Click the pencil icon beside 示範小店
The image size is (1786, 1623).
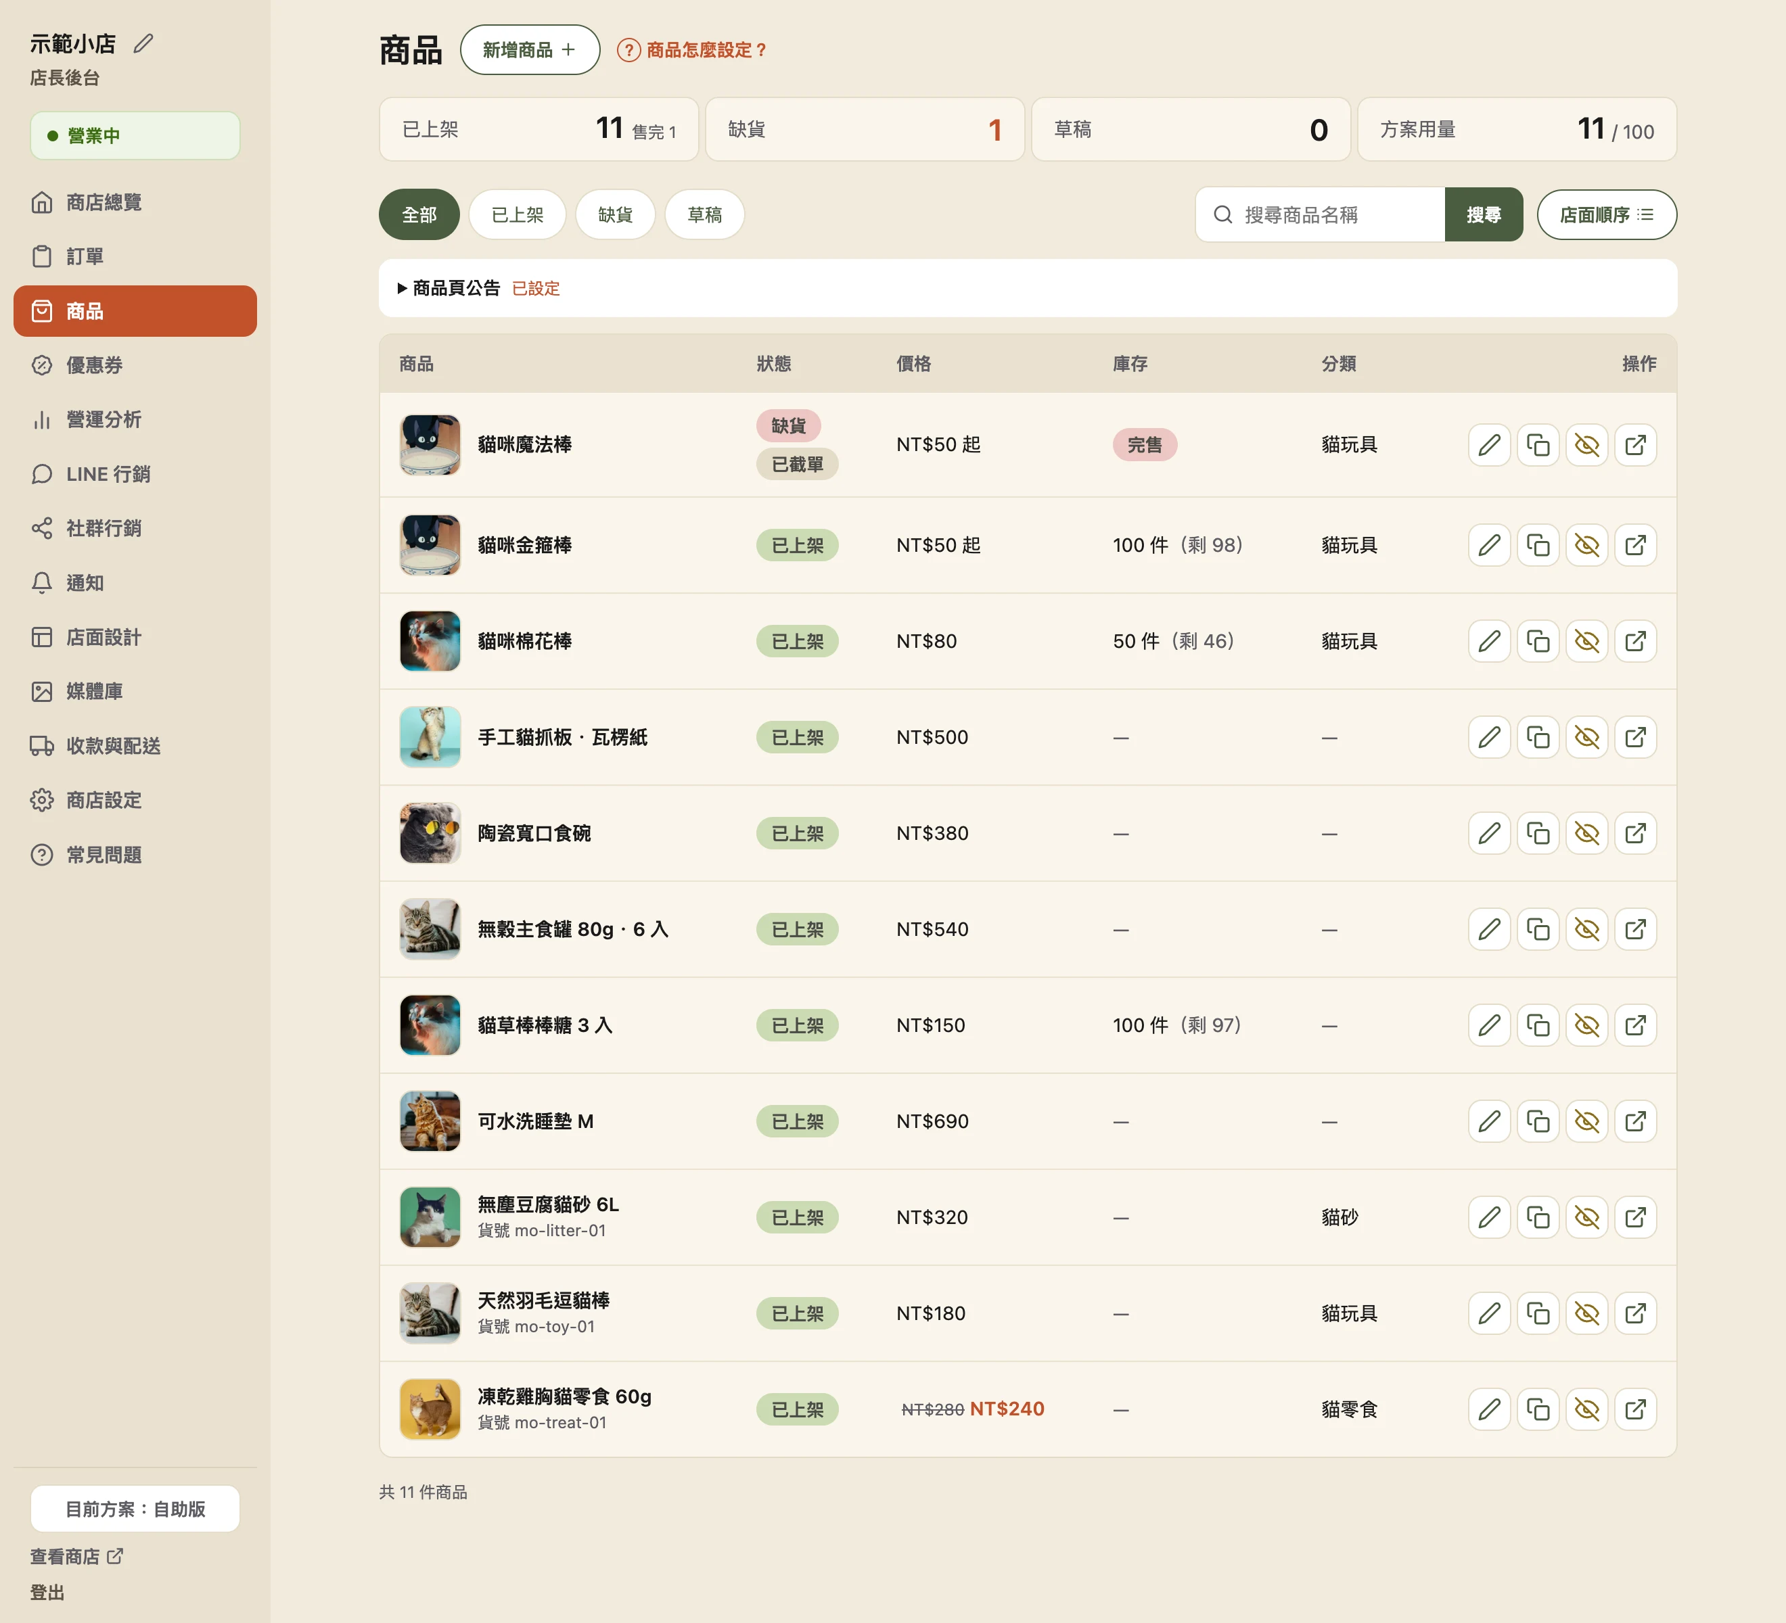pyautogui.click(x=143, y=43)
